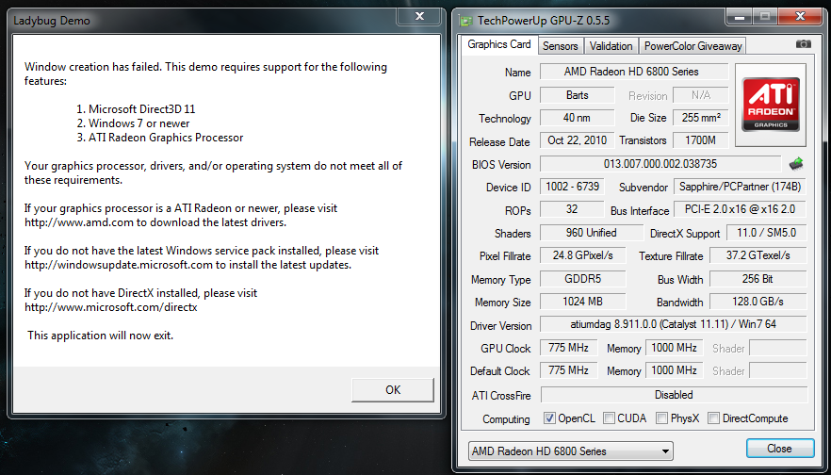831x475 pixels.
Task: Open the Validation tab
Action: [611, 46]
